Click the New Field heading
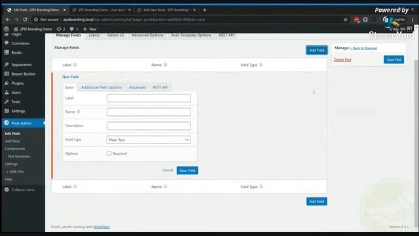Viewport: 419px width, 236px height. (70, 77)
